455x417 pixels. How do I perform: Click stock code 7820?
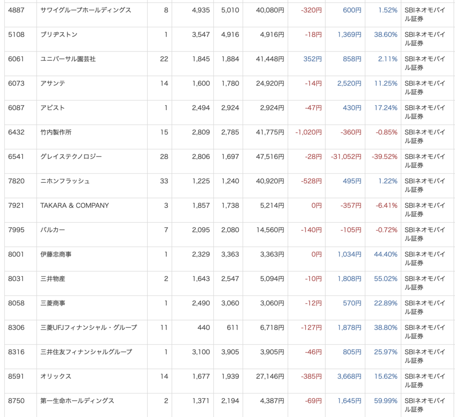[16, 181]
